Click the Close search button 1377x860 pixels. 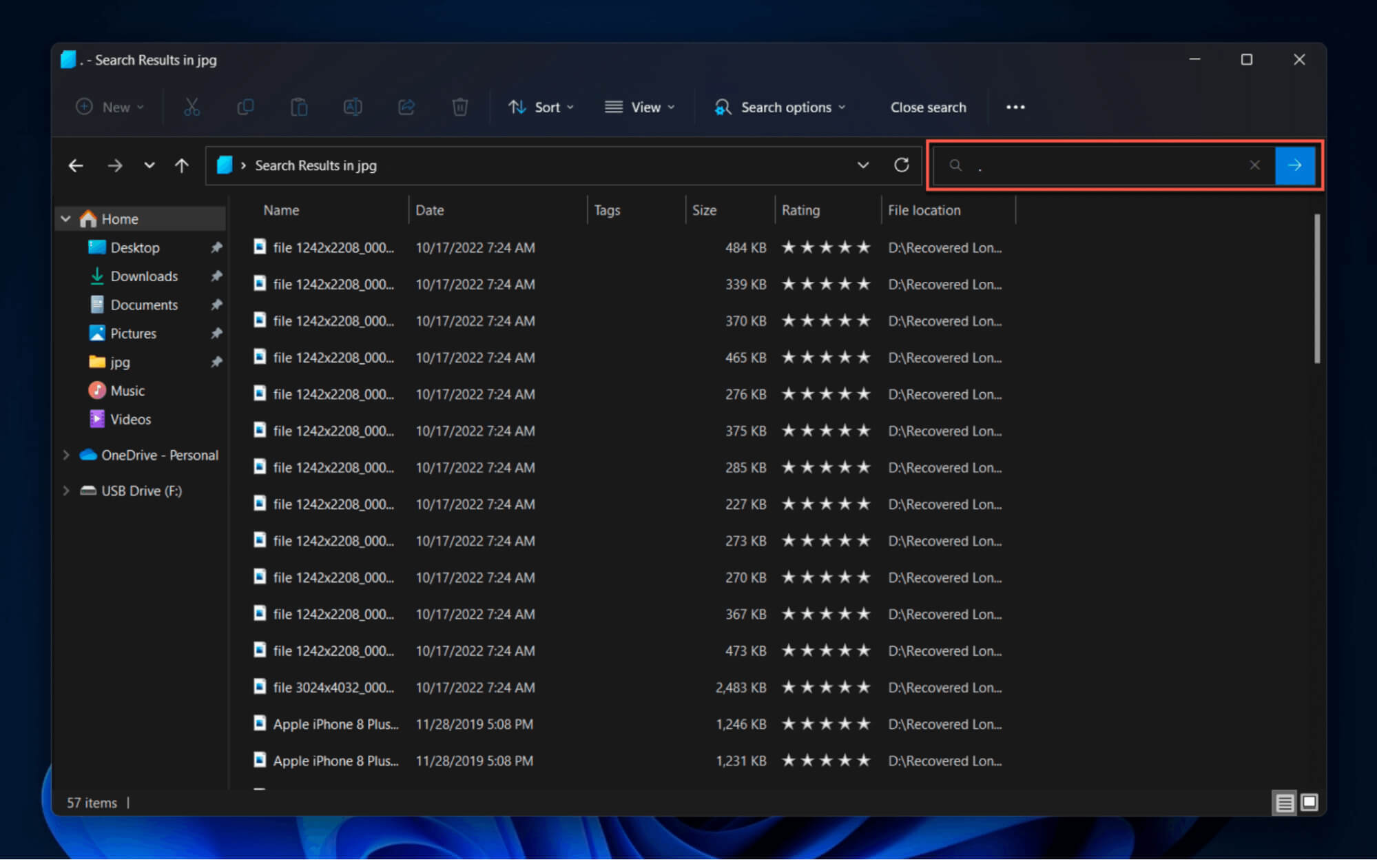click(928, 107)
